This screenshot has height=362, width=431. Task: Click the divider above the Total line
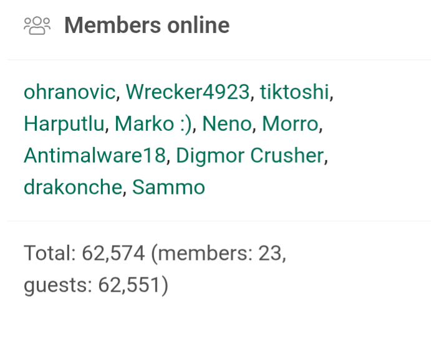click(218, 221)
